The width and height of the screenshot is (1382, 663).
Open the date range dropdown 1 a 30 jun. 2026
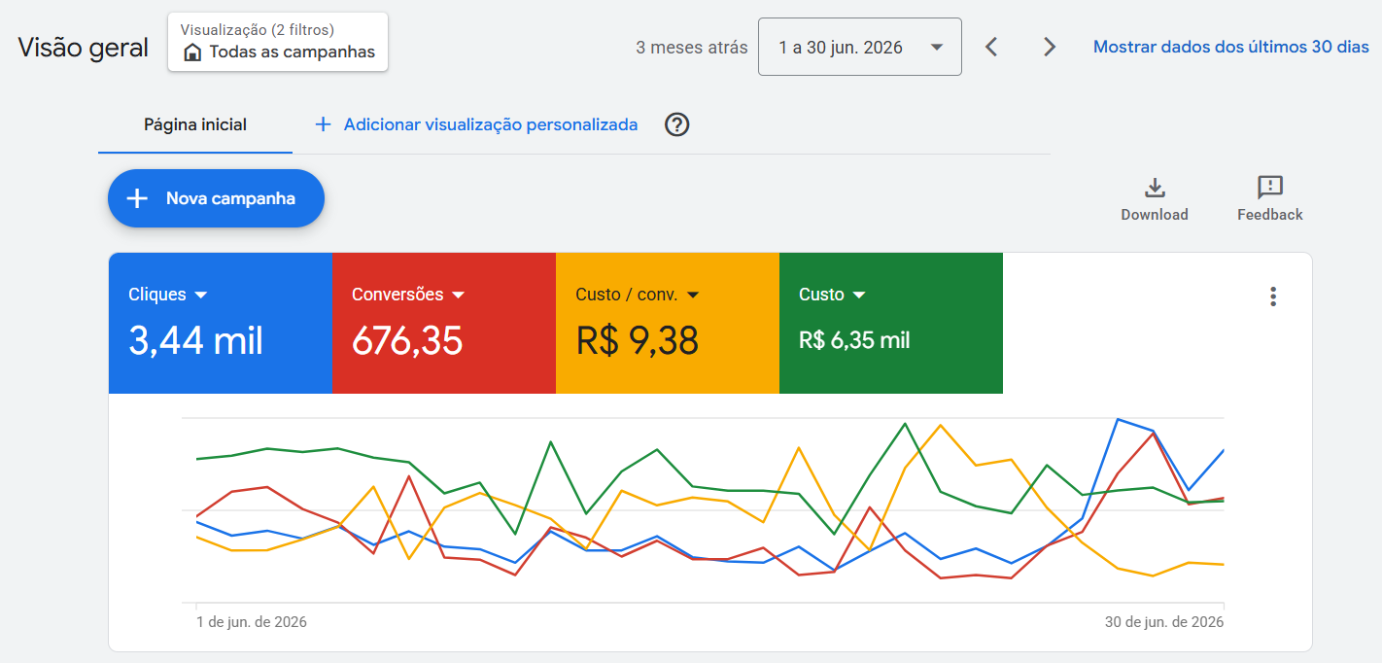tap(860, 47)
